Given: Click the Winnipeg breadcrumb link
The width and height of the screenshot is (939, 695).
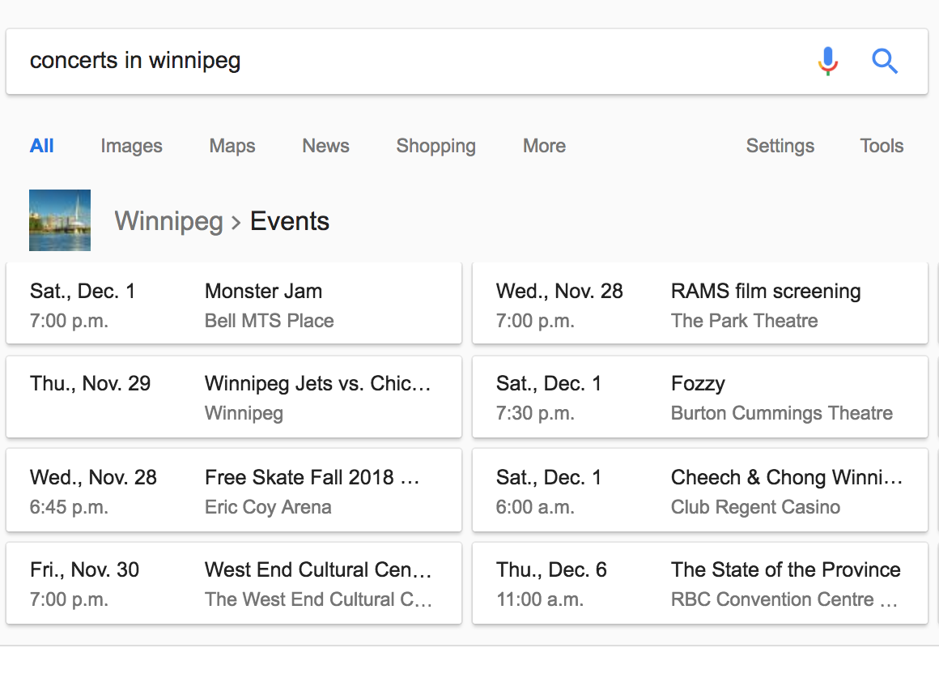Looking at the screenshot, I should pos(169,221).
